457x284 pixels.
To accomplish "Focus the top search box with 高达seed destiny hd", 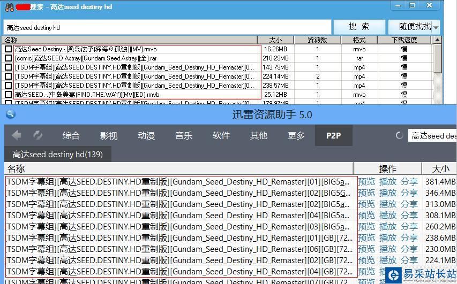I will [167, 27].
